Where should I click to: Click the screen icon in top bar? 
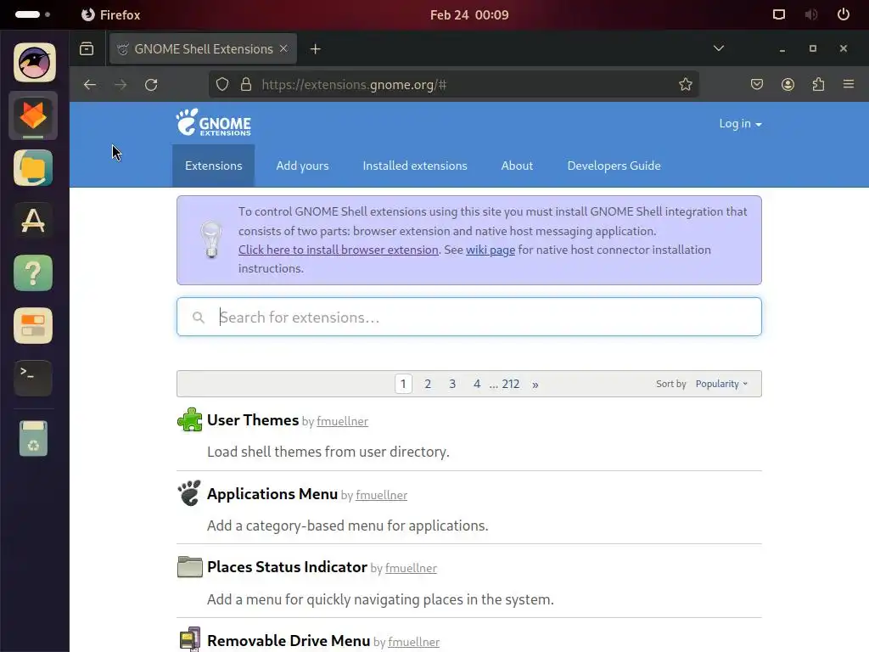(779, 15)
